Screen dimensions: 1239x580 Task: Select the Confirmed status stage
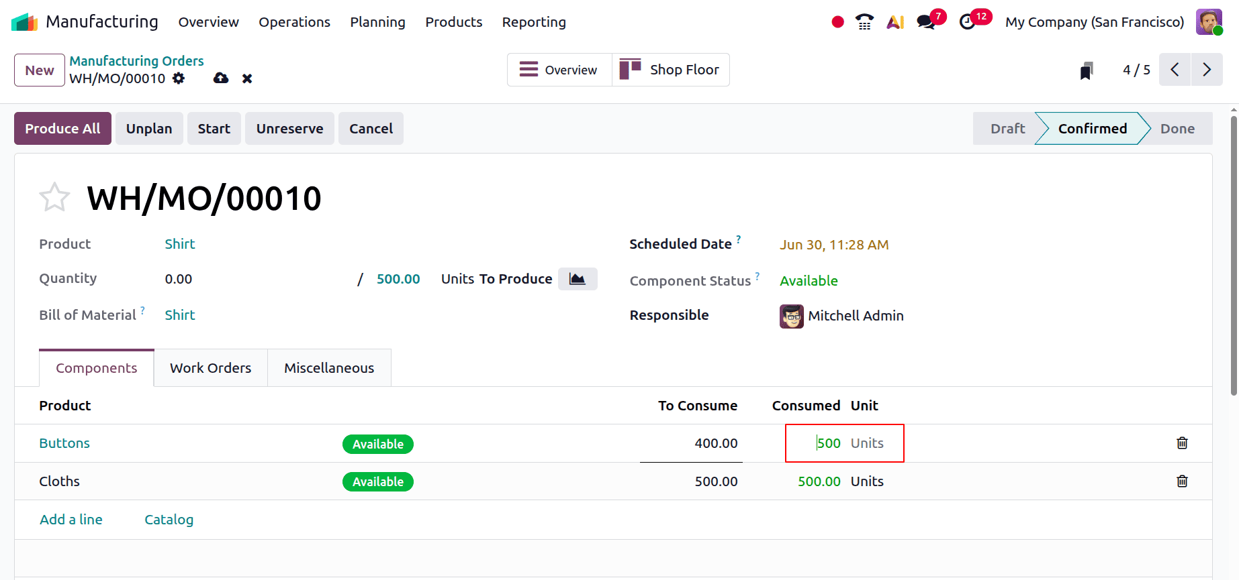click(x=1093, y=129)
